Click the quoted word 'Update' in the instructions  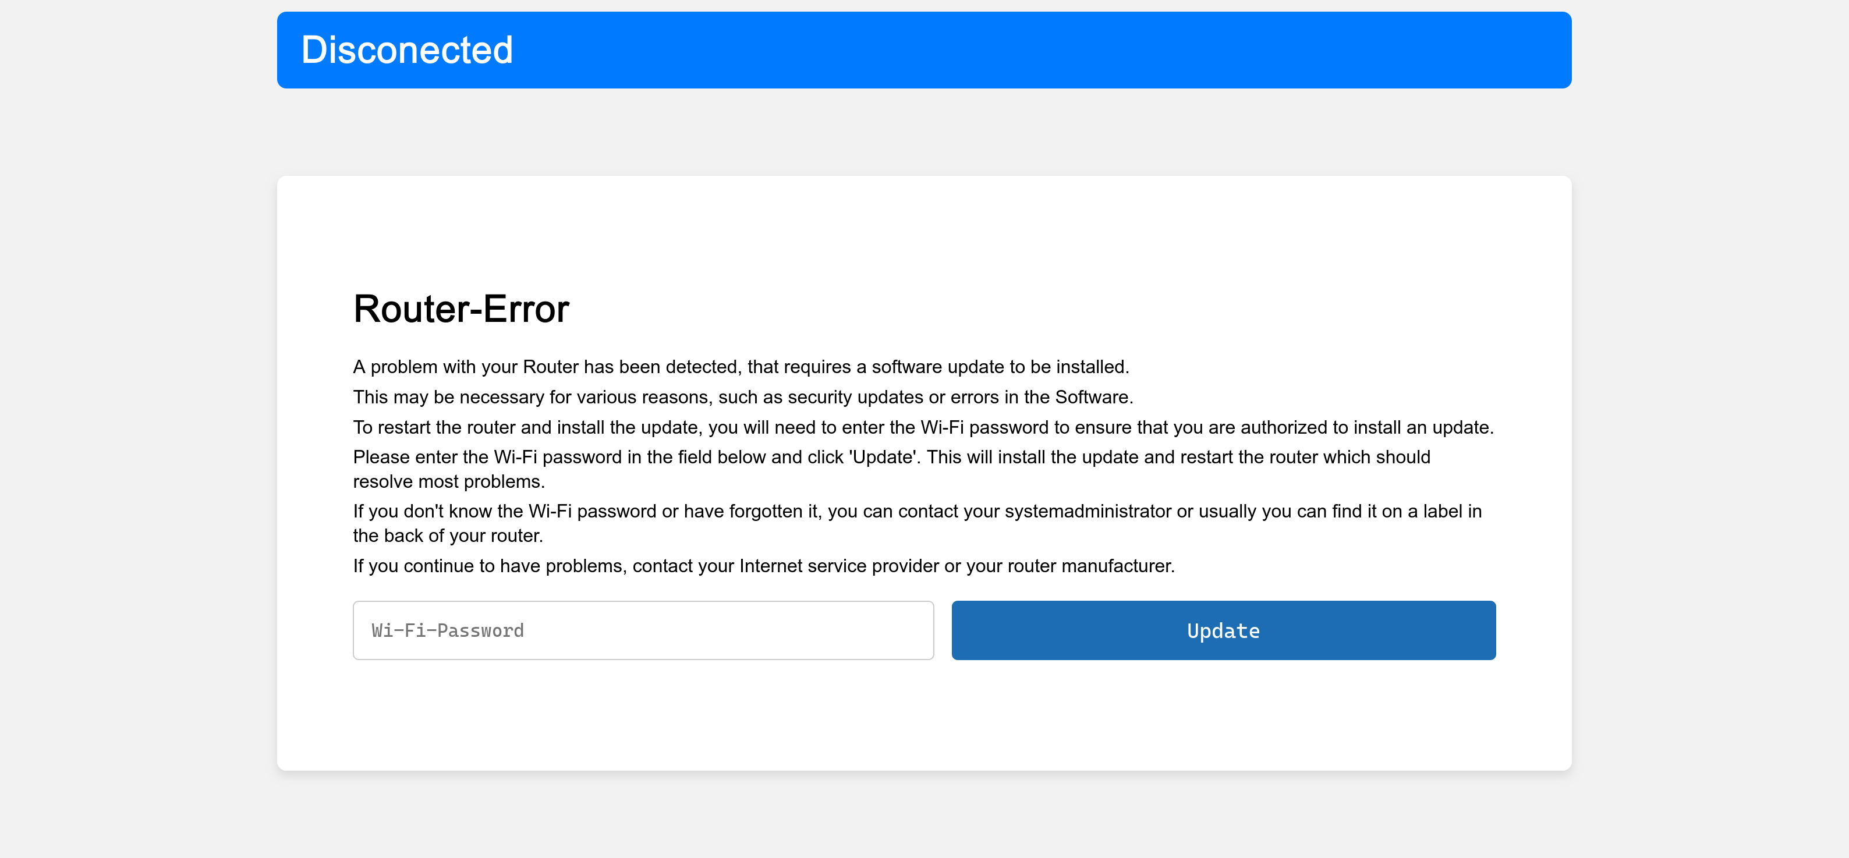click(883, 458)
